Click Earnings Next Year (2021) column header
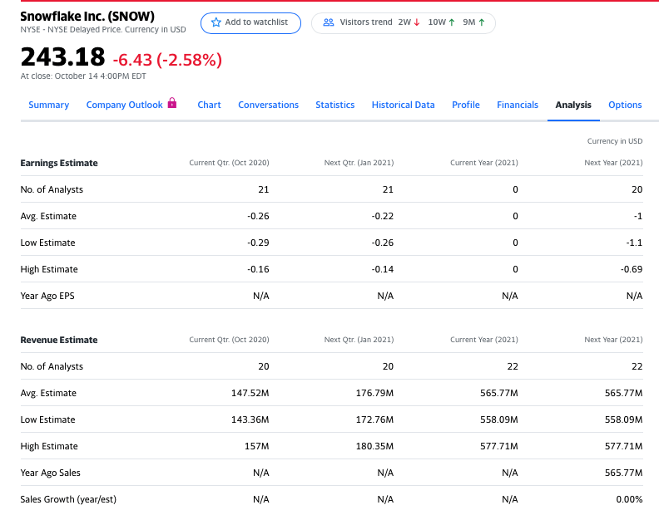 pyautogui.click(x=613, y=163)
